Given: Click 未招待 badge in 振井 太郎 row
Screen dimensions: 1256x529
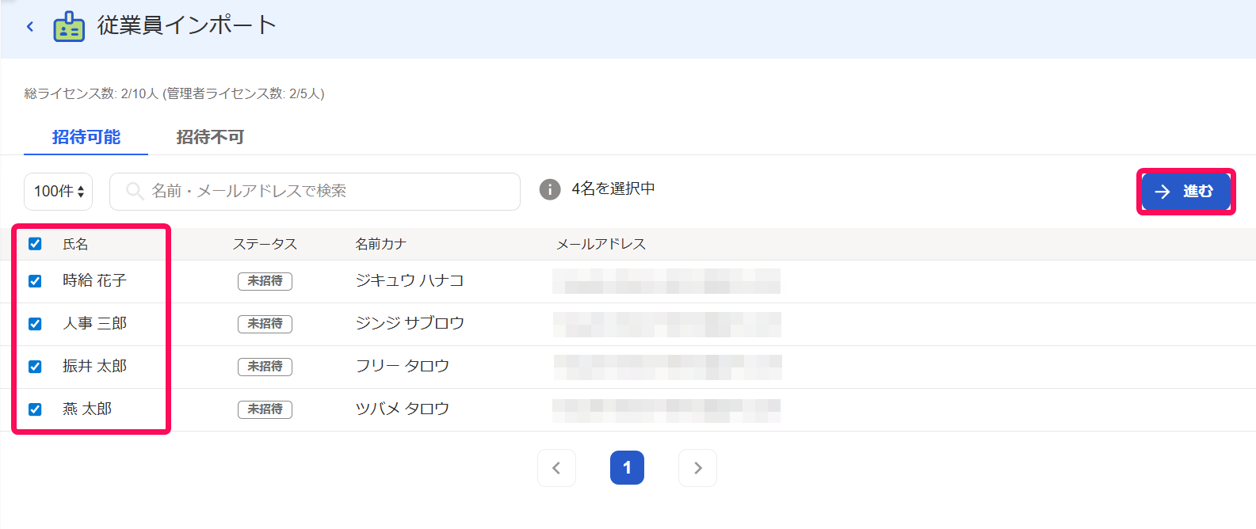Looking at the screenshot, I should coord(265,367).
